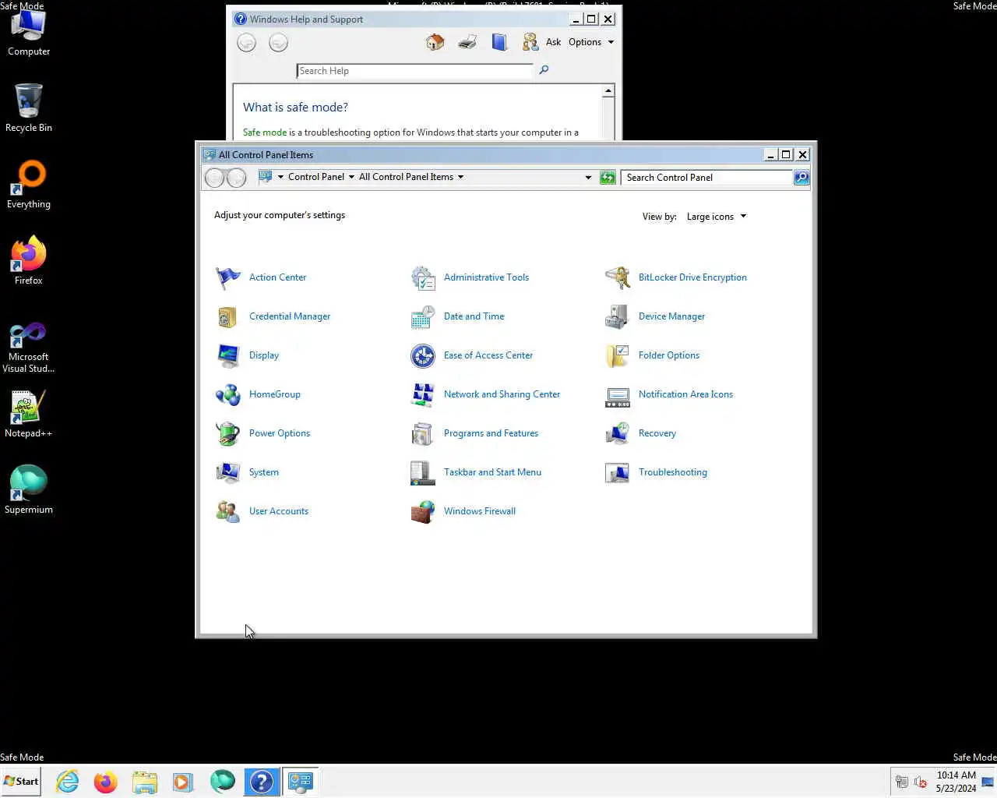Click the Start button
Image resolution: width=997 pixels, height=798 pixels.
21,781
